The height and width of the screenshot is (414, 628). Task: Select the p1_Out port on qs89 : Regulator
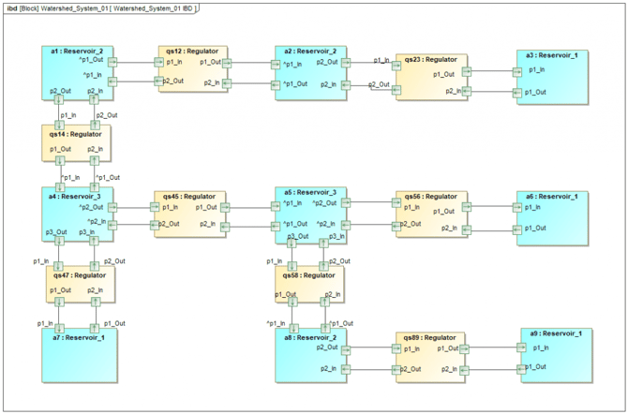(464, 349)
